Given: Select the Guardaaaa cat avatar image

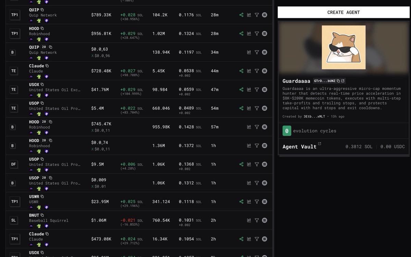Looking at the screenshot, I should pos(344,48).
